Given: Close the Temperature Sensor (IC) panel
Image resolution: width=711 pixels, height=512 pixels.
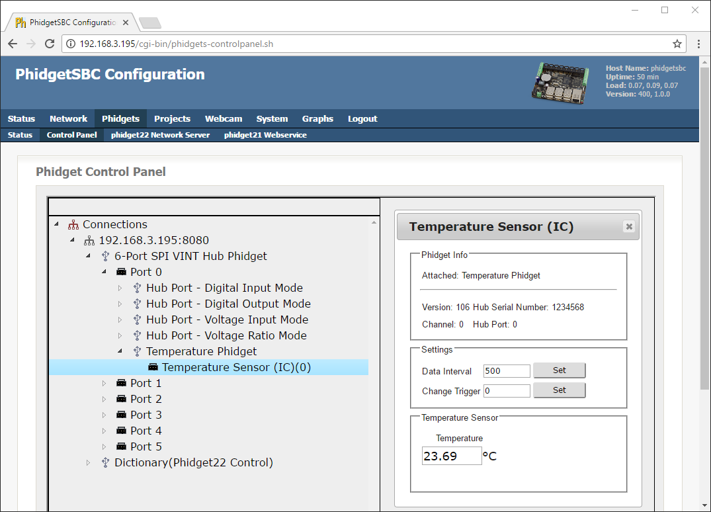Looking at the screenshot, I should click(x=629, y=226).
